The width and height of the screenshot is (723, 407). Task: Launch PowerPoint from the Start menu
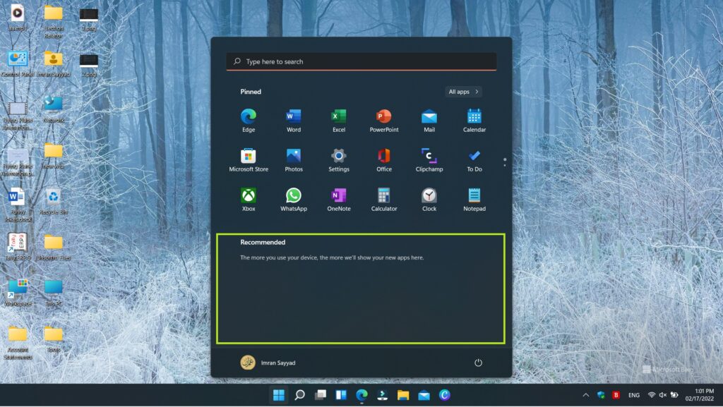pos(383,121)
